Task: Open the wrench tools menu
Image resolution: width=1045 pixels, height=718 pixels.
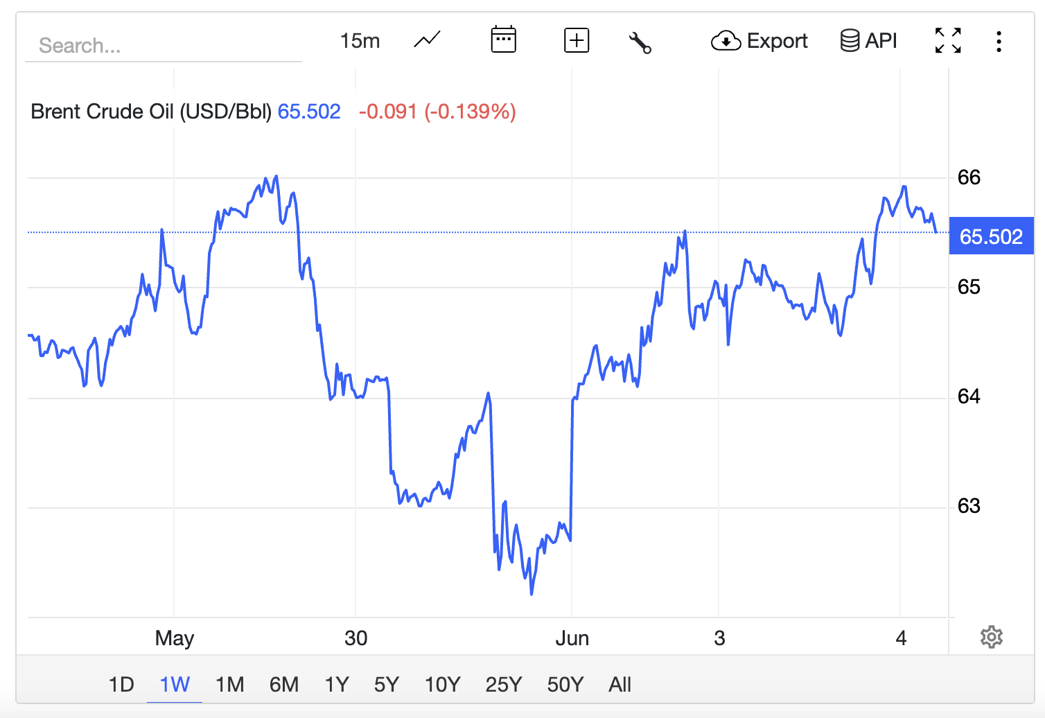Action: tap(640, 42)
